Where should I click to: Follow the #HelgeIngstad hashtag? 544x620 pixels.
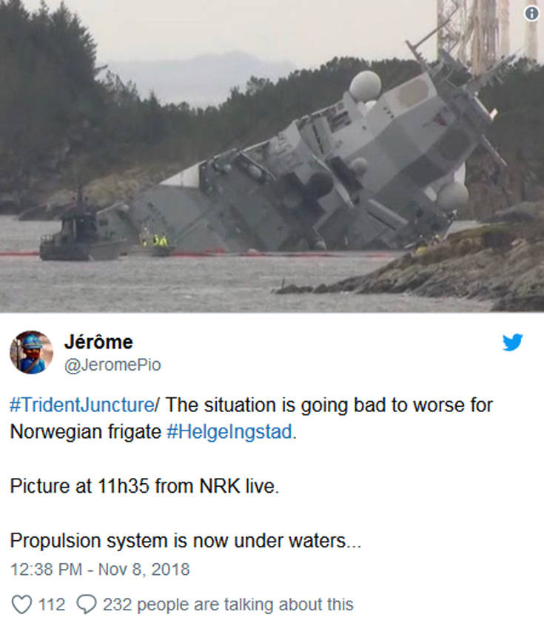coord(229,432)
